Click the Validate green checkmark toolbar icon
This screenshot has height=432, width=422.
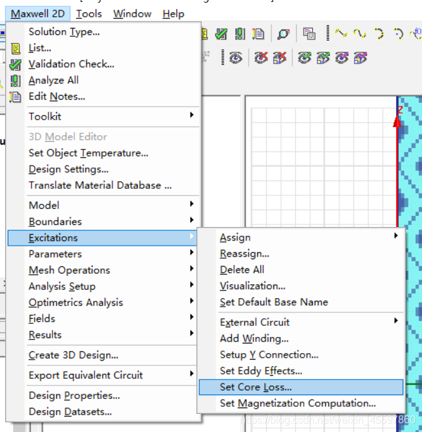[x=221, y=34]
